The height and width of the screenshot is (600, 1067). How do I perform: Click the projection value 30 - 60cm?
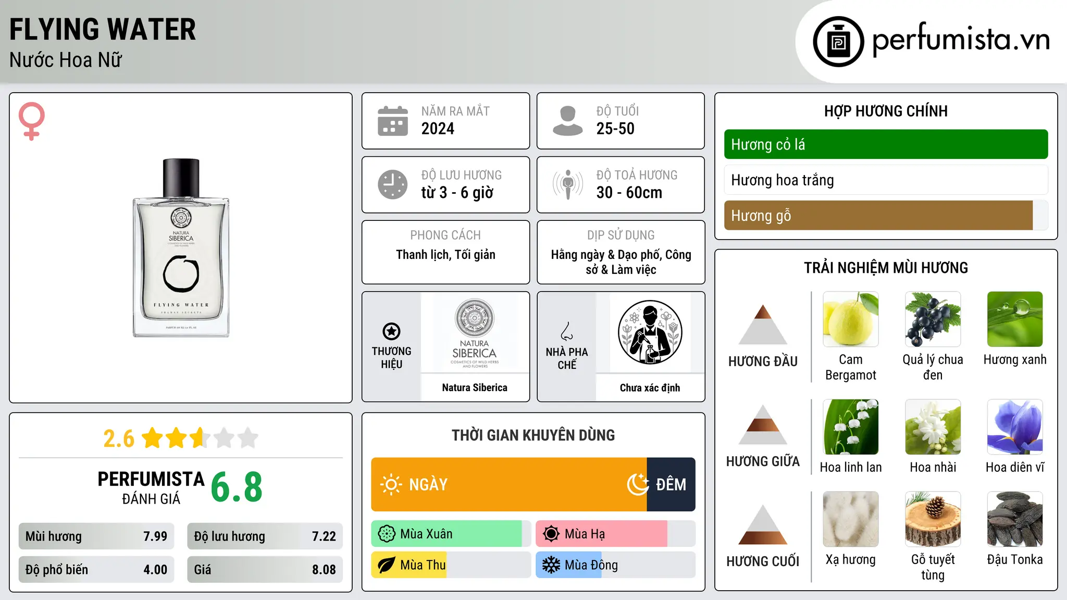[629, 192]
